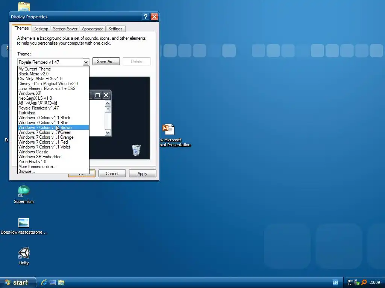This screenshot has width=385, height=288.
Task: Choose Royale Remixed v1.47 in the list
Action: [53, 108]
